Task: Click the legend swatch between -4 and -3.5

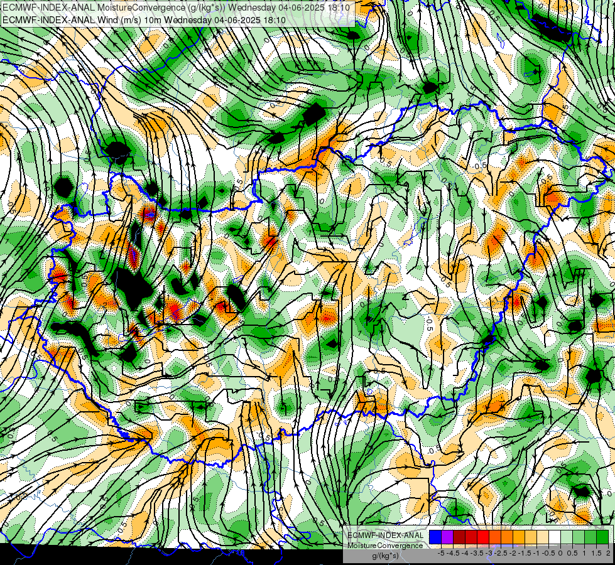Action: coord(471,537)
